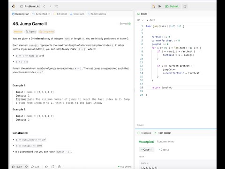Switch to the Accepted tab

click(40, 14)
